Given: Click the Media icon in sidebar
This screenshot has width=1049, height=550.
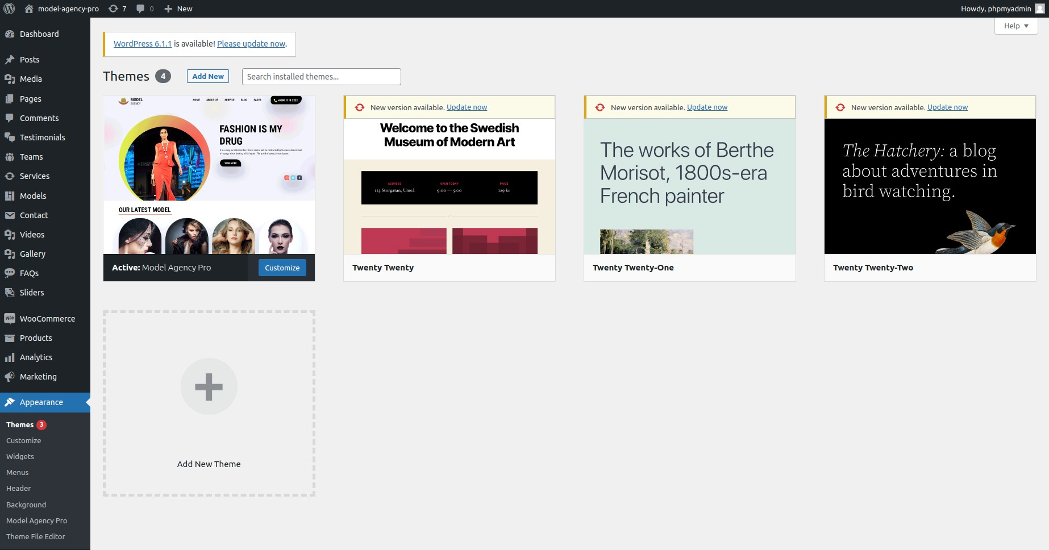Looking at the screenshot, I should coord(10,79).
